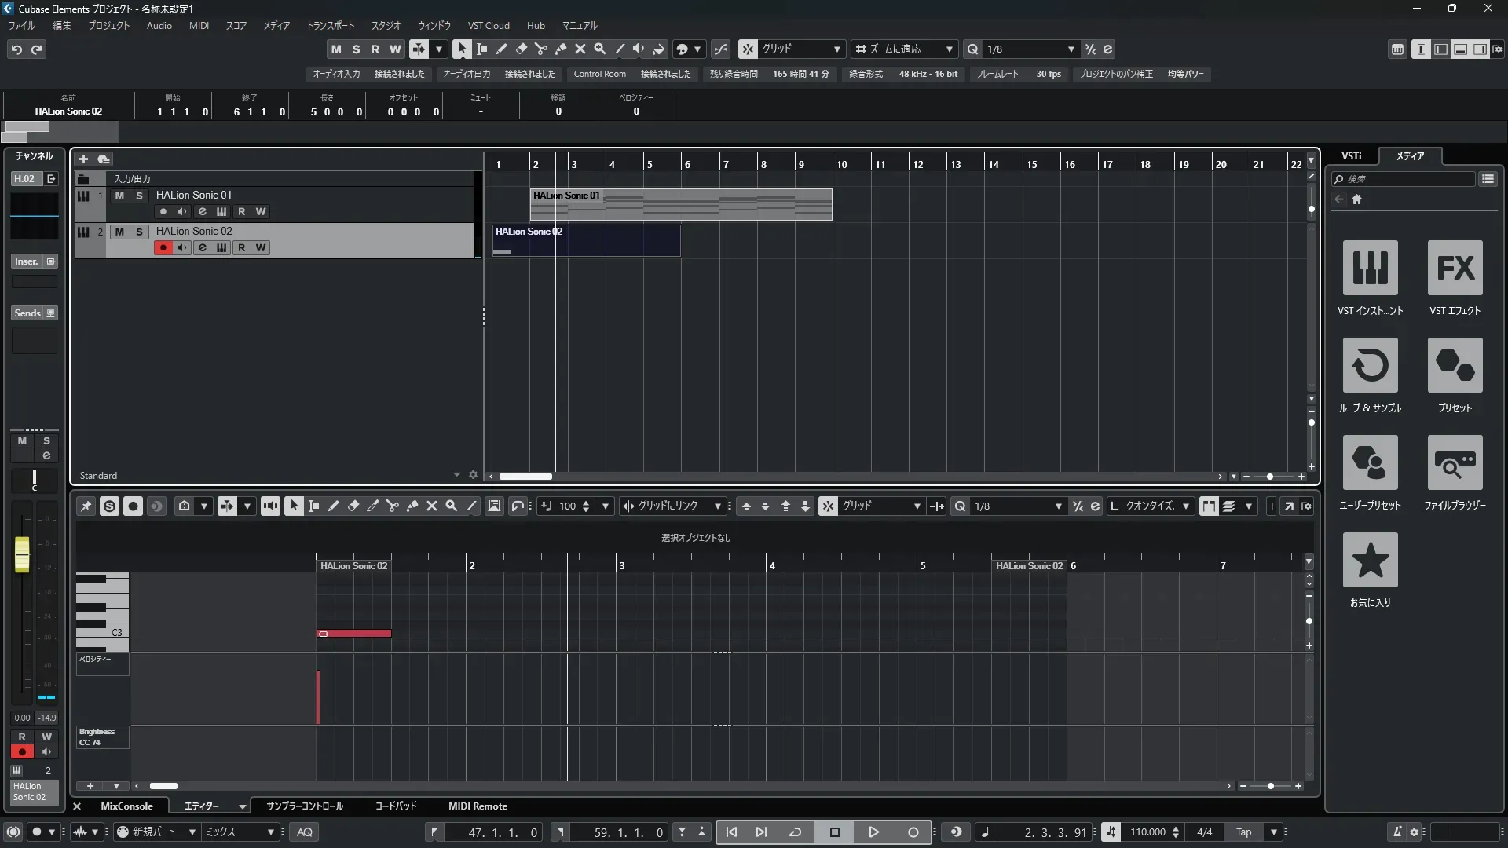The width and height of the screenshot is (1508, 848).
Task: Select the Scissors split tool in top toolbar
Action: tap(541, 49)
